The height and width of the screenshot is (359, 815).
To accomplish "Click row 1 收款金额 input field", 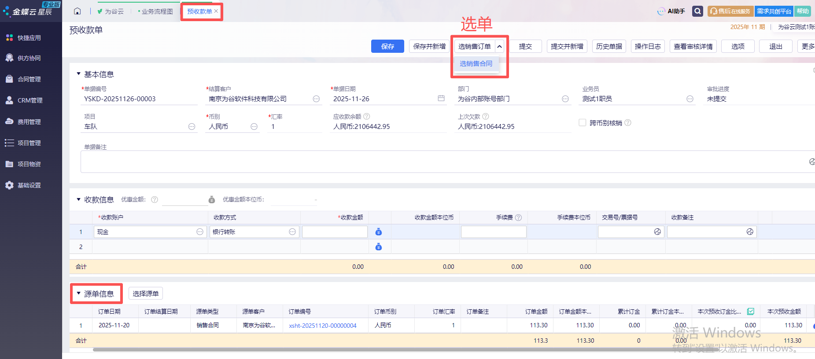I will (335, 232).
